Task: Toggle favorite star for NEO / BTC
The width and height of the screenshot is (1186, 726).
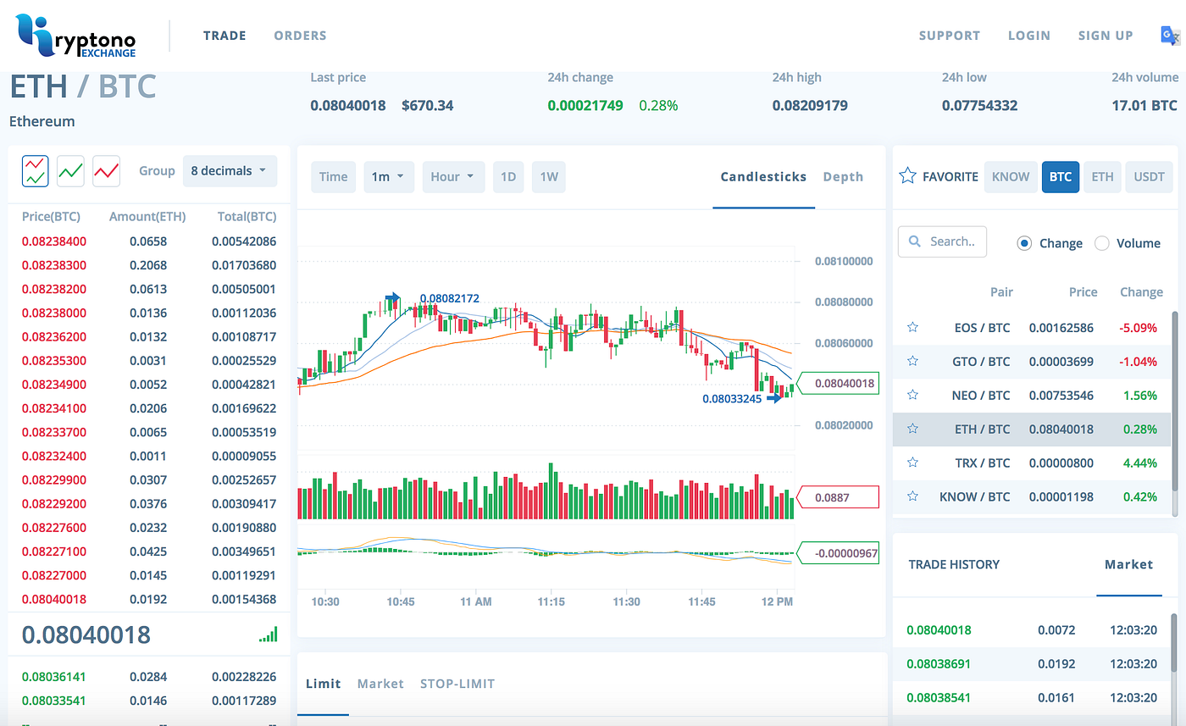Action: point(912,395)
